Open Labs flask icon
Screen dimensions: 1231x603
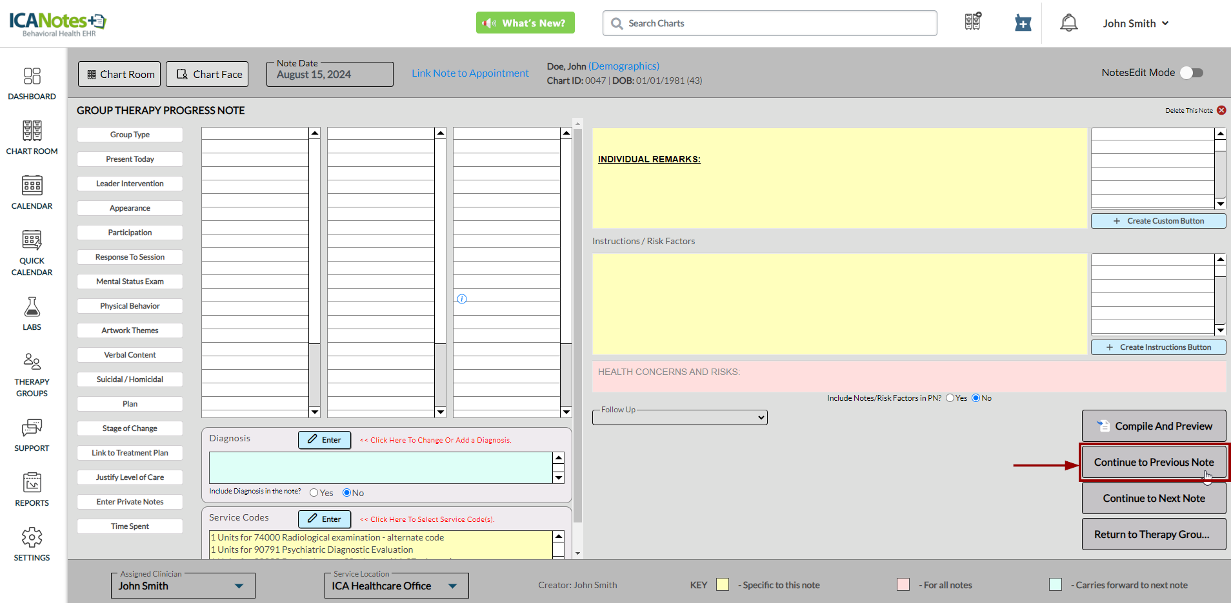(32, 307)
